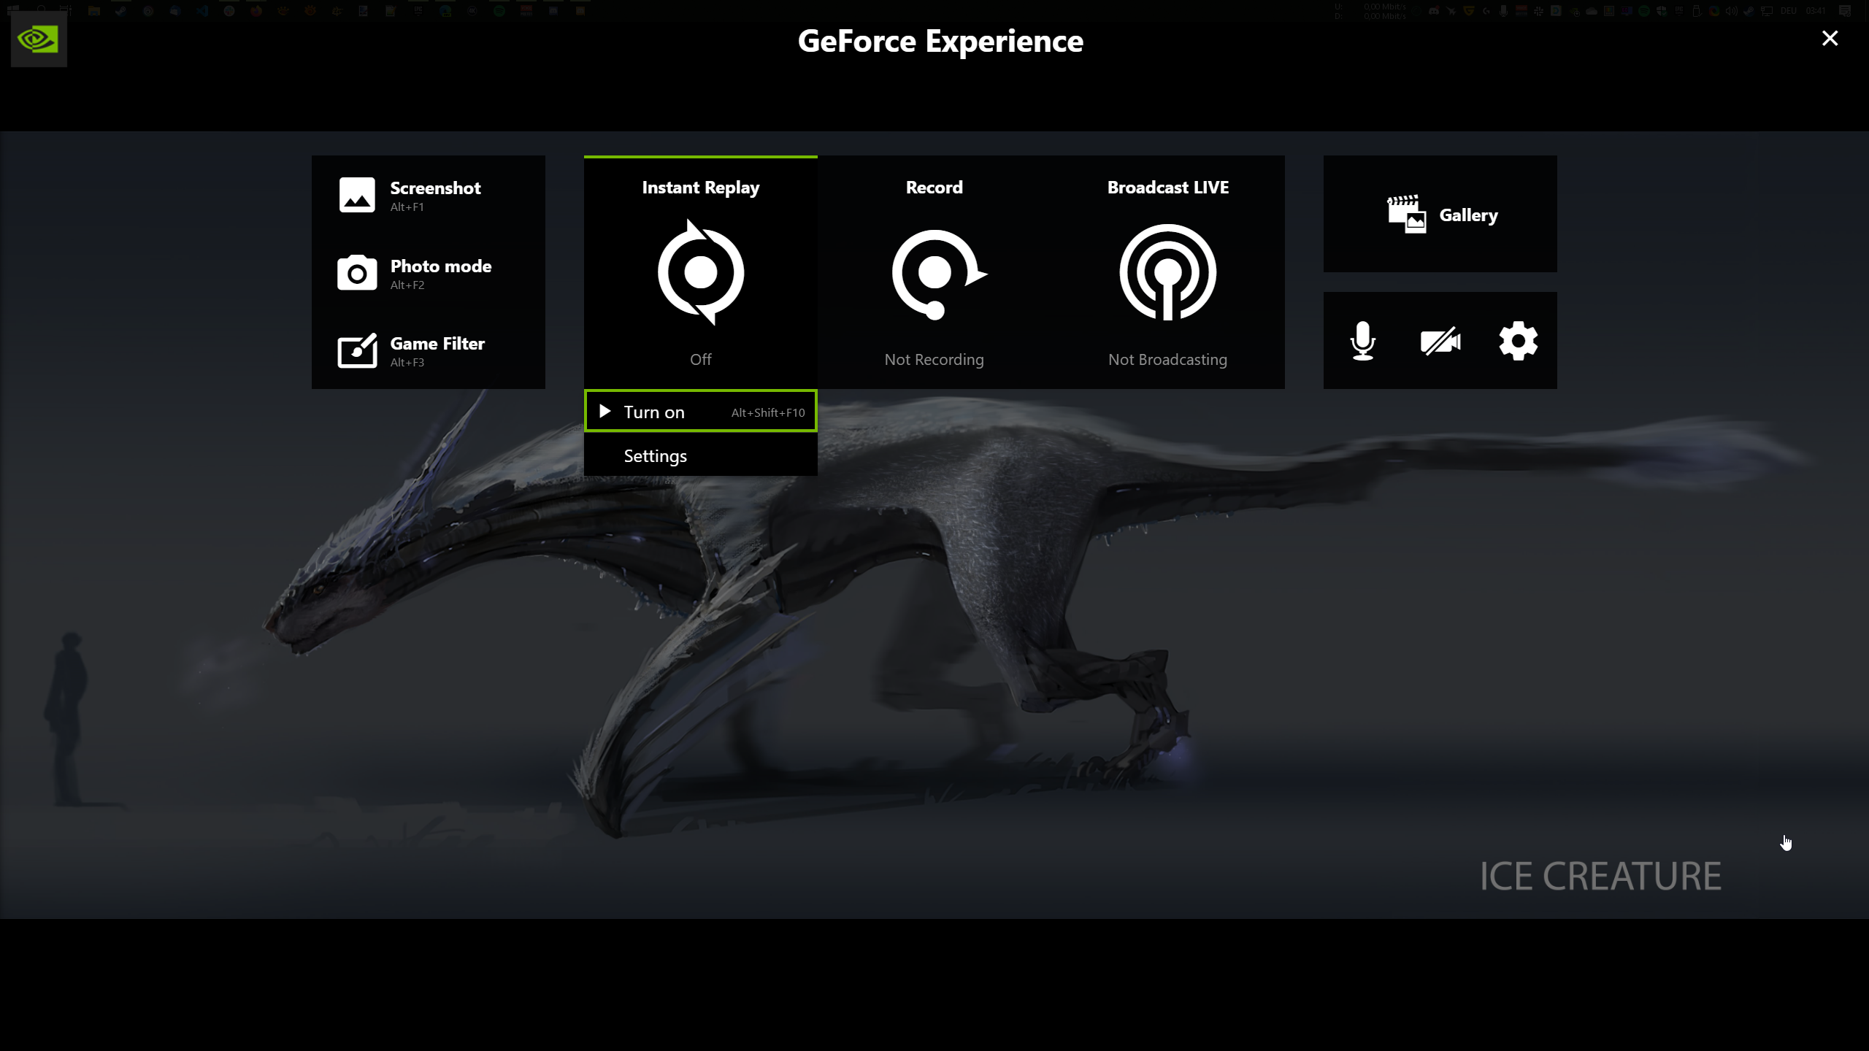The width and height of the screenshot is (1869, 1051).
Task: Click the Photo mode label text
Action: coord(441,266)
